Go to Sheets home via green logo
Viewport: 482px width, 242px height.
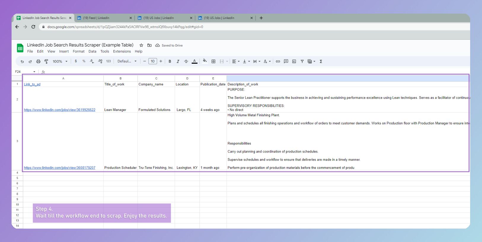tap(20, 48)
